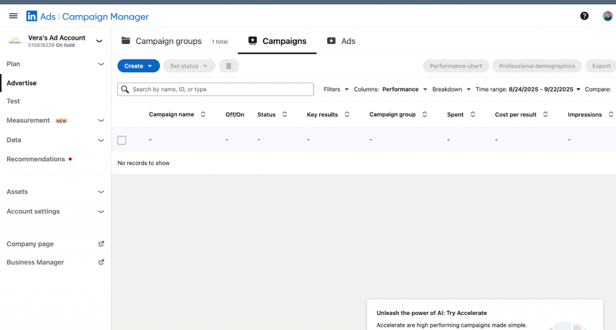616x330 pixels.
Task: Expand Vera's Ad Account switcher
Action: click(x=99, y=41)
